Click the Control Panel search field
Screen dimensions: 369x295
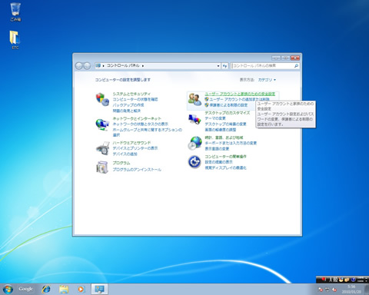point(263,66)
